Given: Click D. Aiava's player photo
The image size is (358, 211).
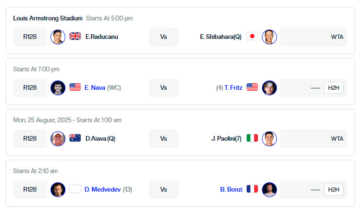Looking at the screenshot, I should (x=58, y=139).
